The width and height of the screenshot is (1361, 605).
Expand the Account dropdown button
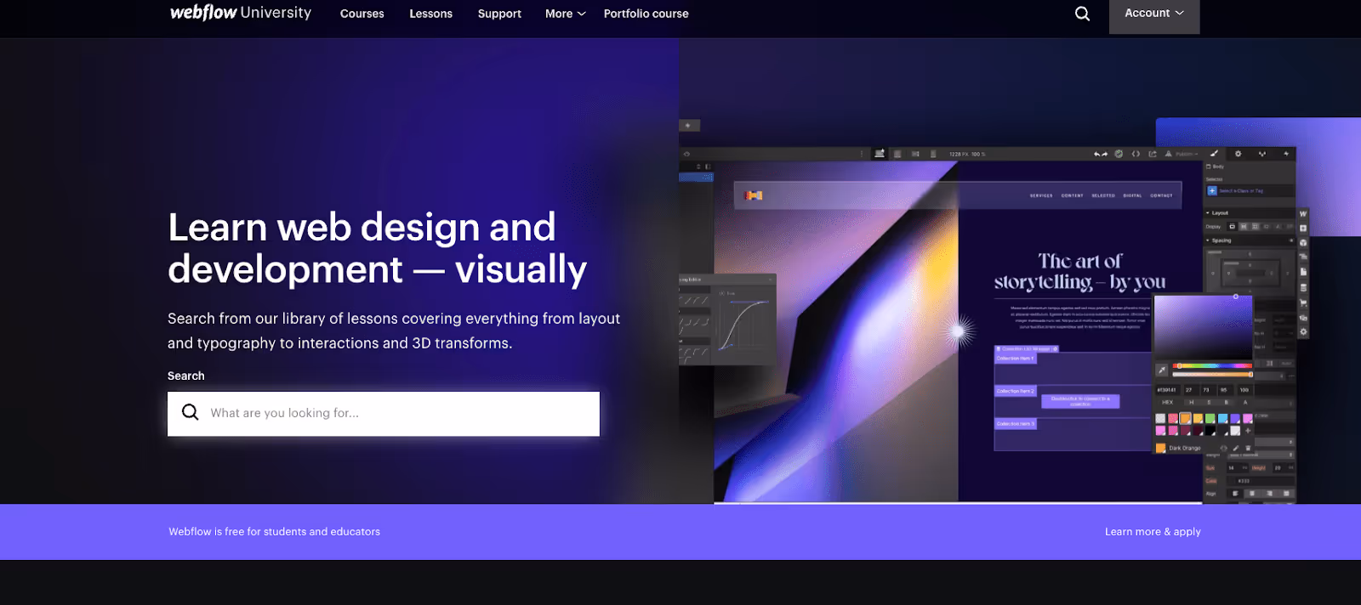coord(1154,14)
